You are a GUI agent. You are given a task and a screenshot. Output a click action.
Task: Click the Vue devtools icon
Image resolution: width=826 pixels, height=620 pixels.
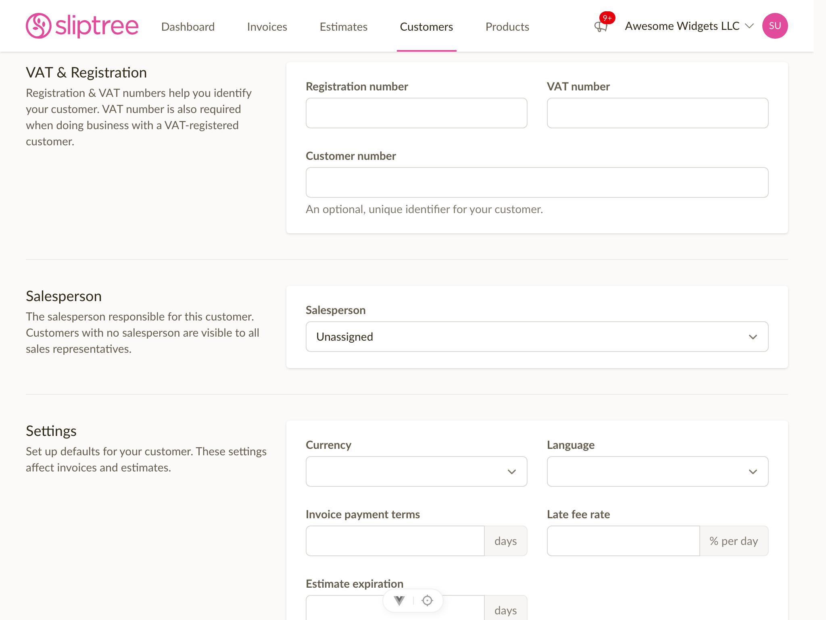399,601
